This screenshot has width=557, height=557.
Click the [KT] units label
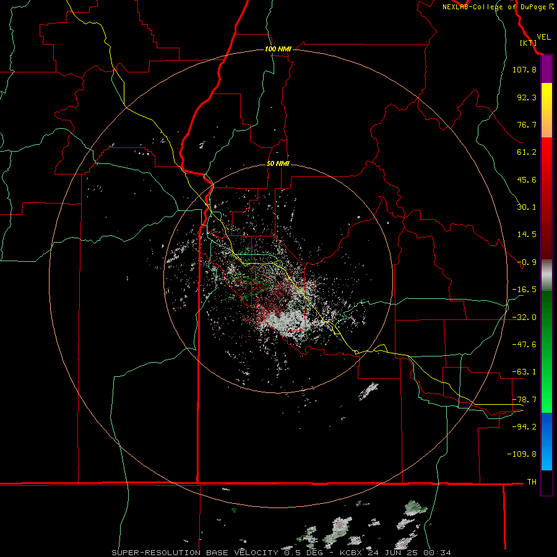pyautogui.click(x=528, y=43)
